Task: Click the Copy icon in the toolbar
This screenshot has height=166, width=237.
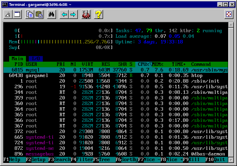Action: [30, 14]
